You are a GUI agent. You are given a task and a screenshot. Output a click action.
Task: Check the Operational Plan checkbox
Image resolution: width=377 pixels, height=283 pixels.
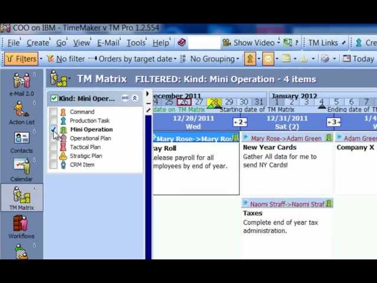tap(53, 138)
